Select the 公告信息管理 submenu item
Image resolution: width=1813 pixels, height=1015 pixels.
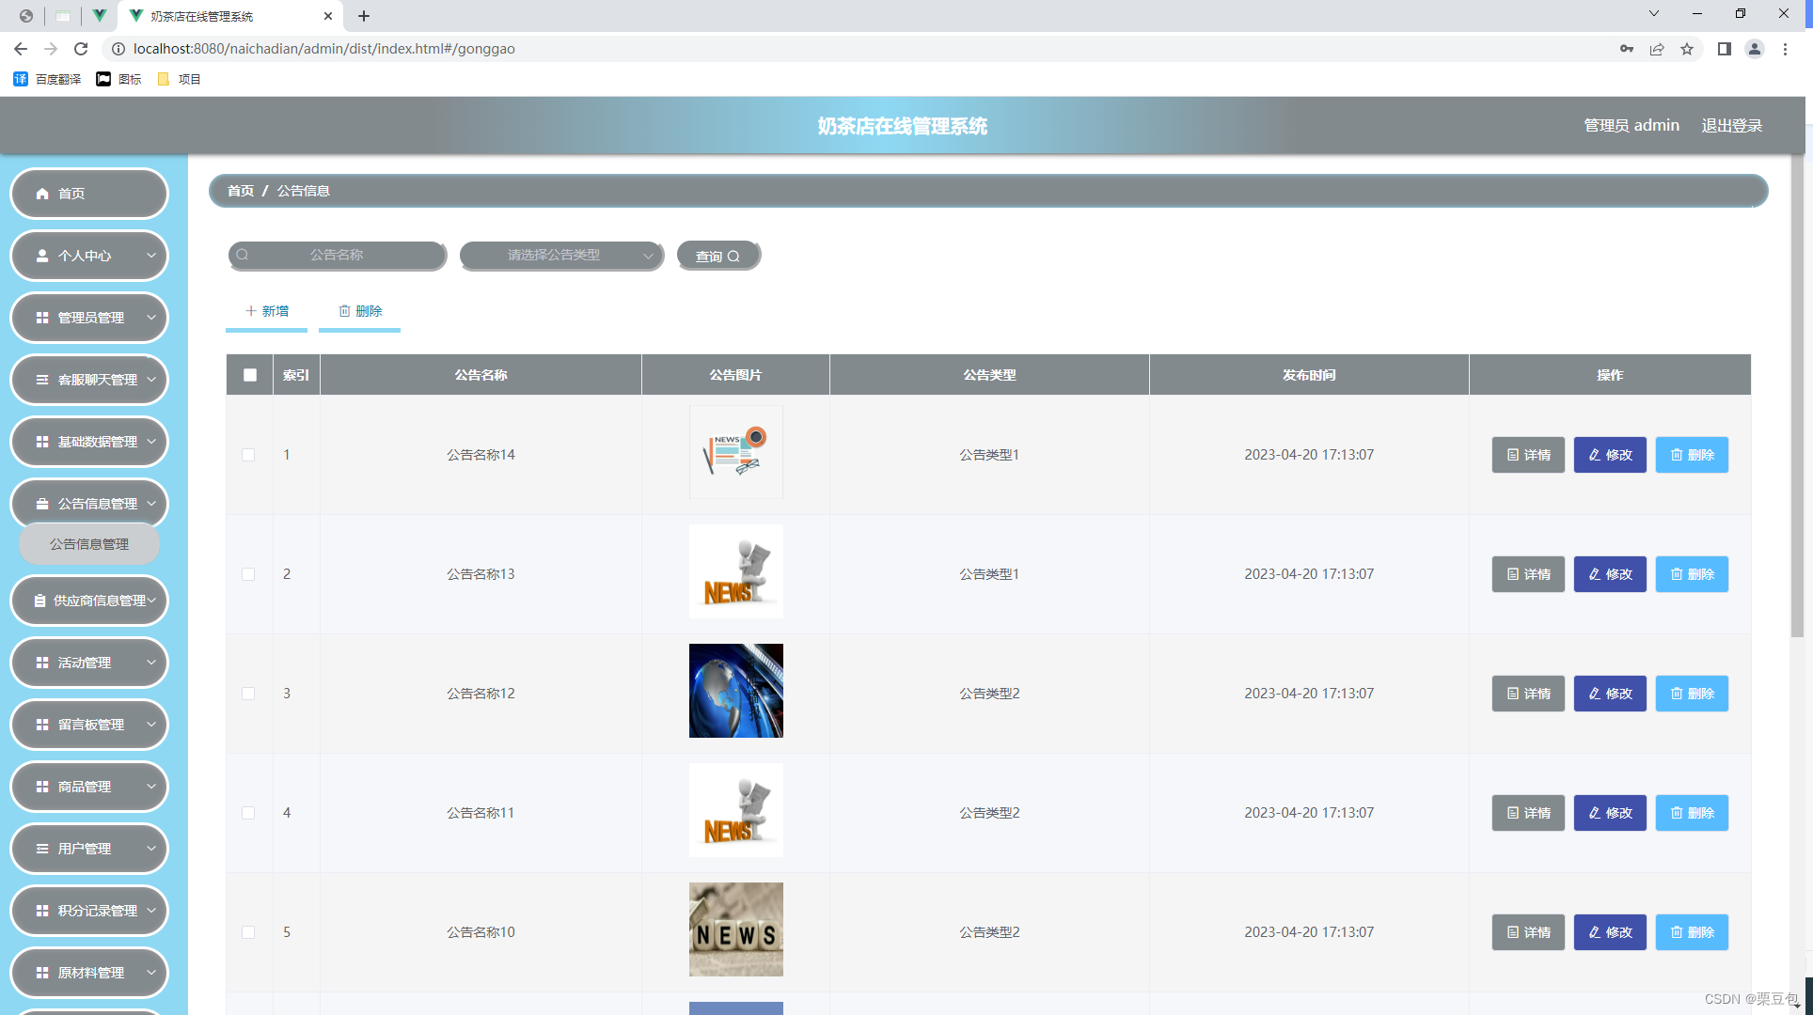click(89, 544)
